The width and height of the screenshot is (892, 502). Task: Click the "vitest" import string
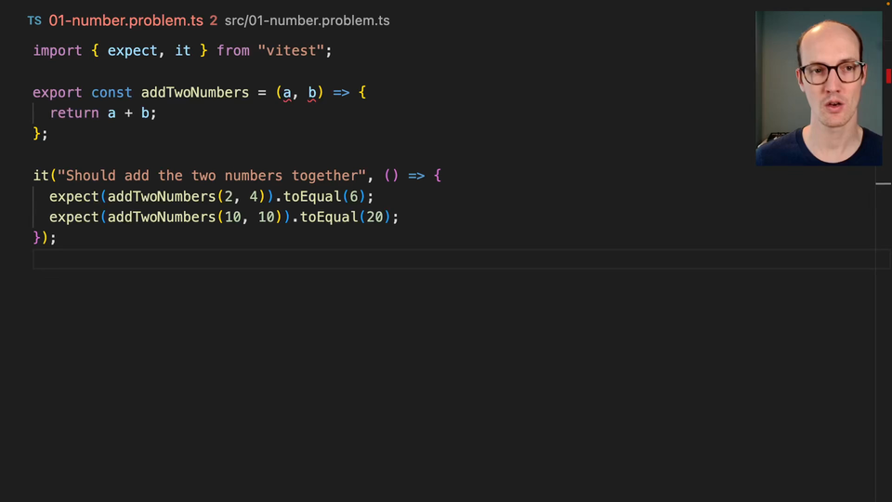[291, 50]
